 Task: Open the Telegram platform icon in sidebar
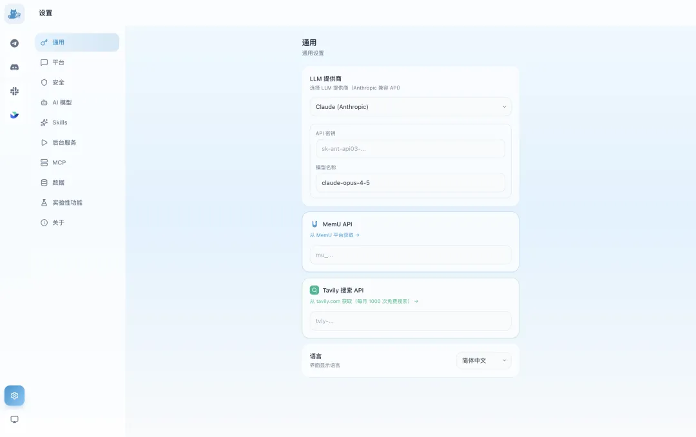point(14,43)
